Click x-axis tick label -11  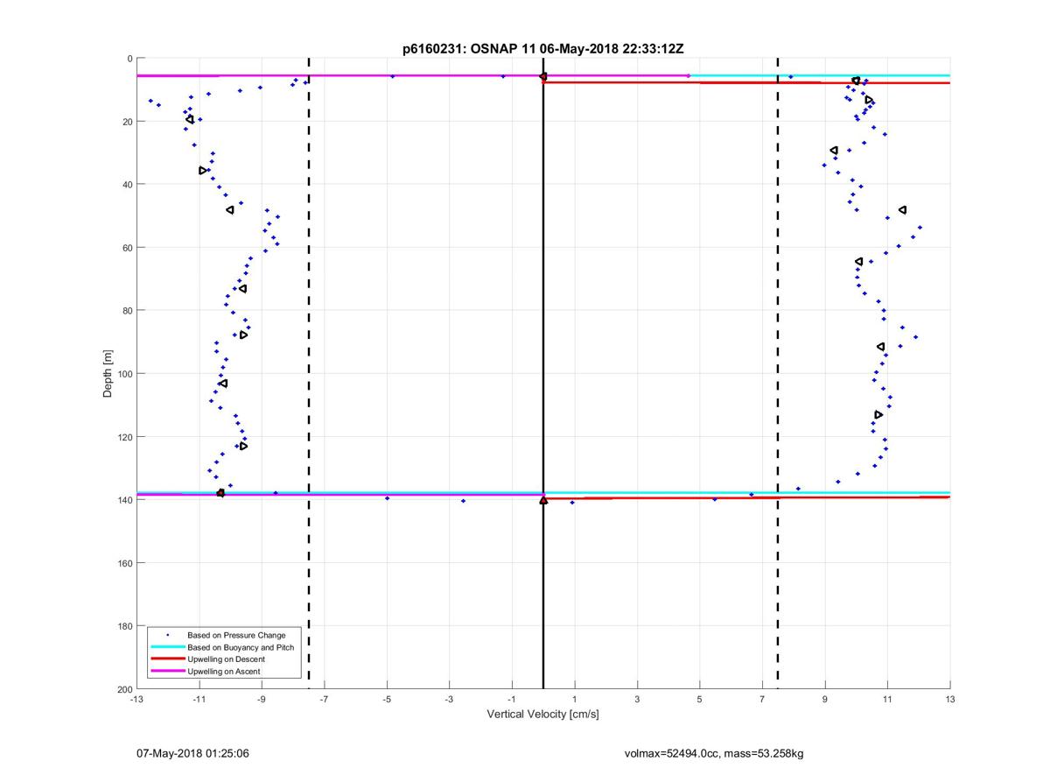[x=199, y=699]
